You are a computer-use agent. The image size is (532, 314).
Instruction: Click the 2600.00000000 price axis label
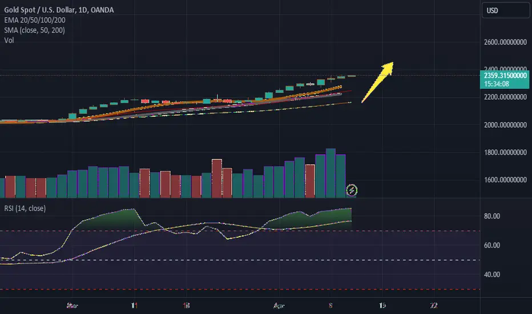tap(505, 42)
